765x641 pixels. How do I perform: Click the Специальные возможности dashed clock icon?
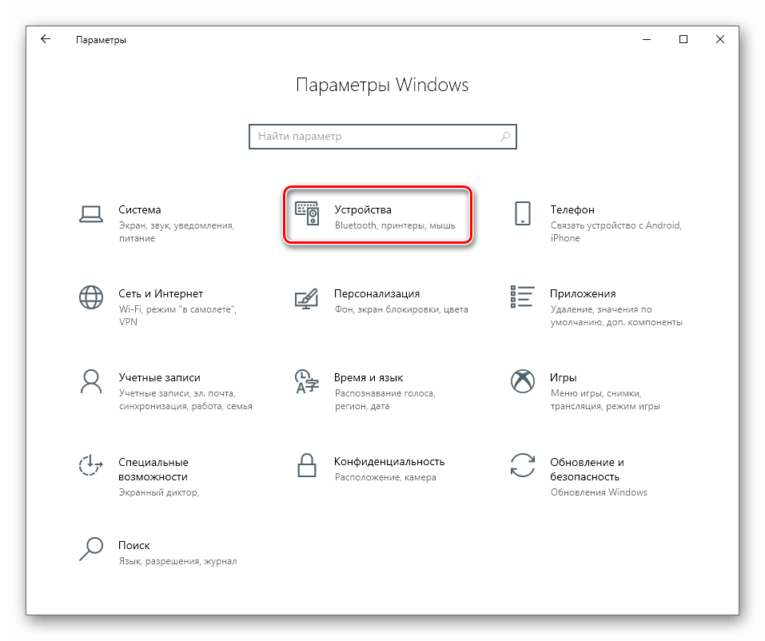pyautogui.click(x=91, y=465)
